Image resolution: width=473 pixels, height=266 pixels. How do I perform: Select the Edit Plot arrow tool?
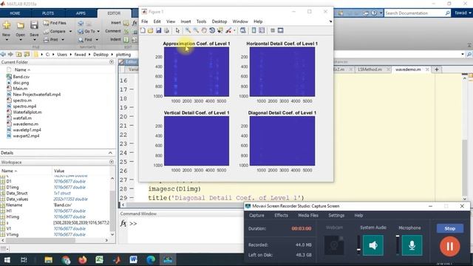[177, 30]
